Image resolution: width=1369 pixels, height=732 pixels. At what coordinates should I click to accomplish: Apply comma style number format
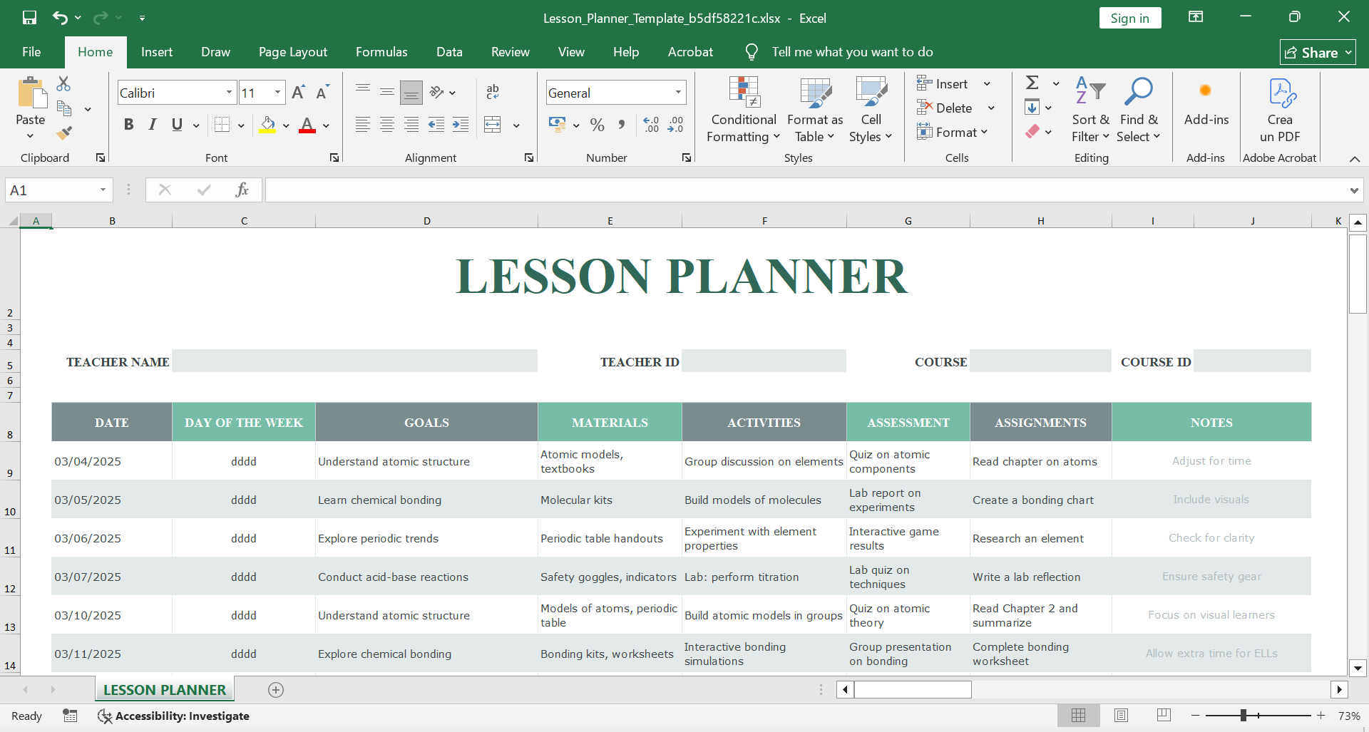[x=622, y=125]
